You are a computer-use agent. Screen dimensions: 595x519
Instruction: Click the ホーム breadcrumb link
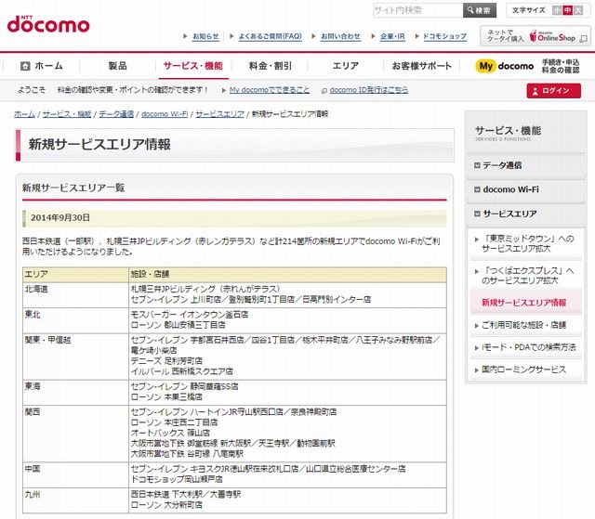pyautogui.click(x=24, y=114)
